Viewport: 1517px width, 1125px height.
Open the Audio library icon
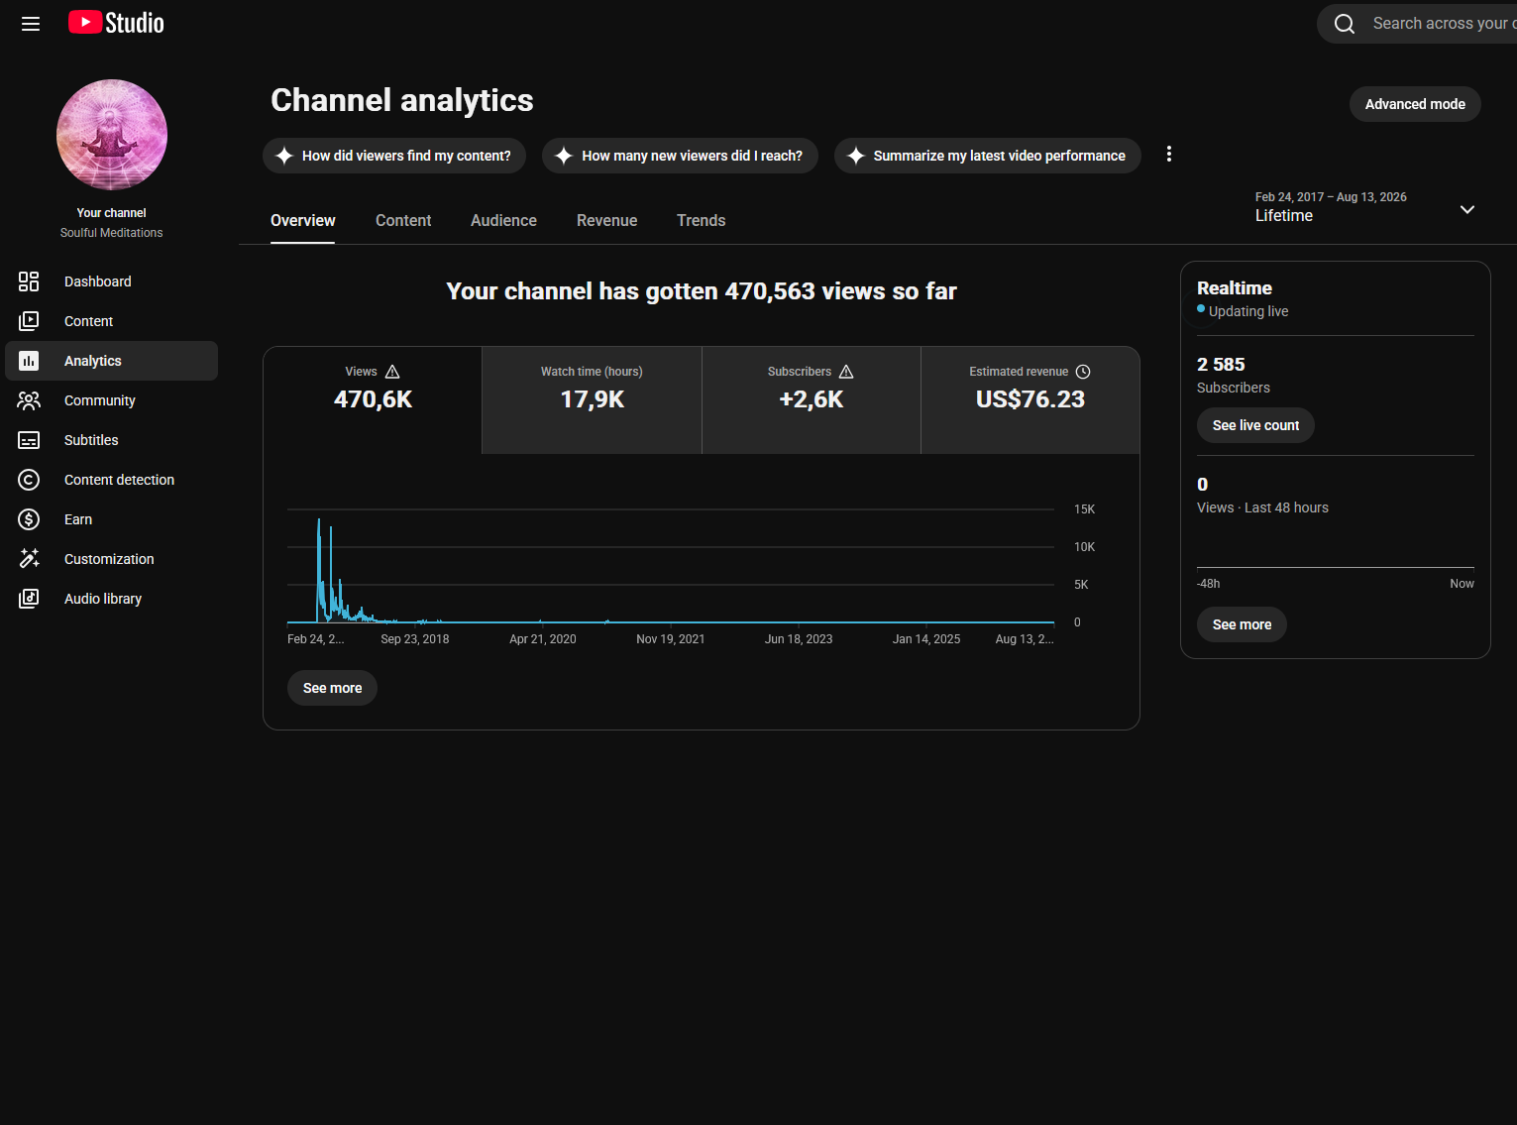click(x=29, y=599)
